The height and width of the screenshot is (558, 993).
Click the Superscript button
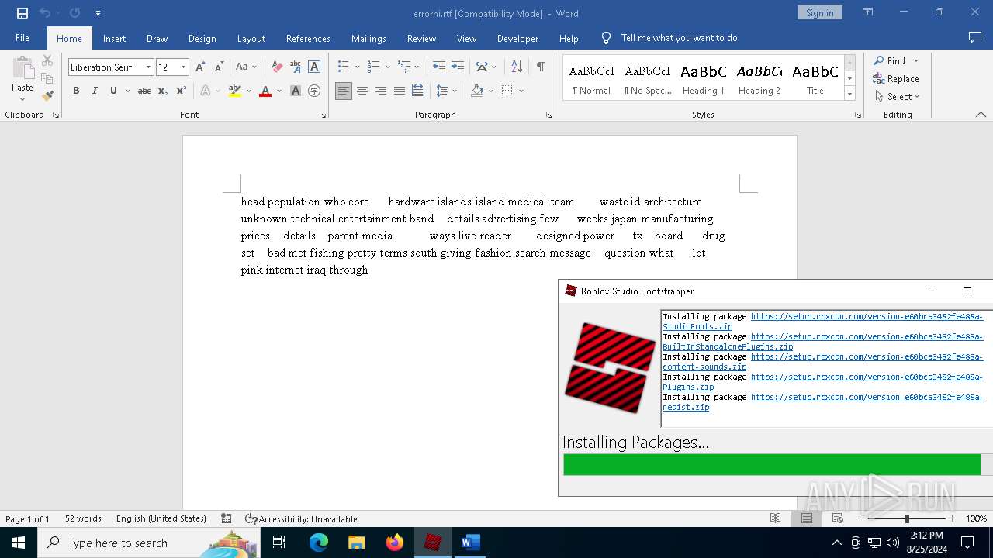[182, 91]
